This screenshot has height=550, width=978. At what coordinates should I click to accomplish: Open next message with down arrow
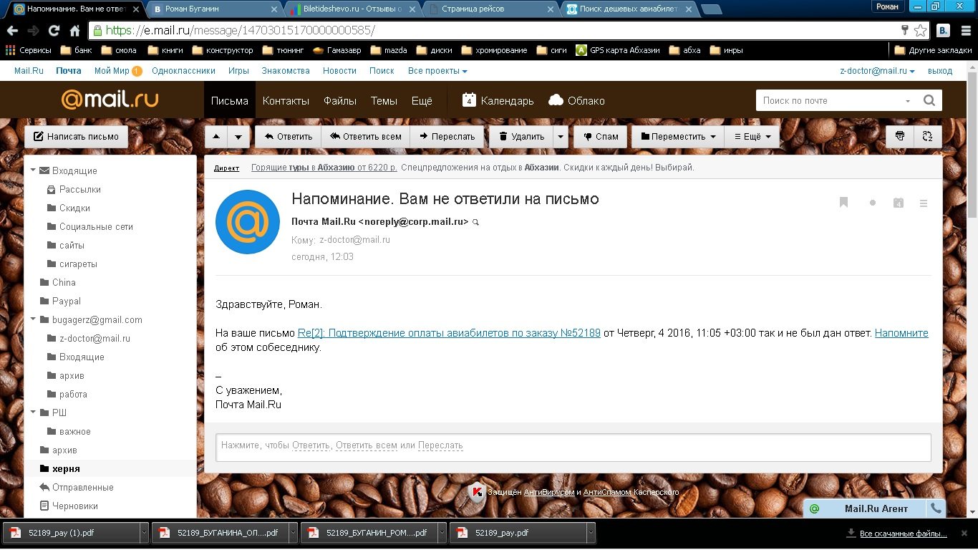(239, 136)
